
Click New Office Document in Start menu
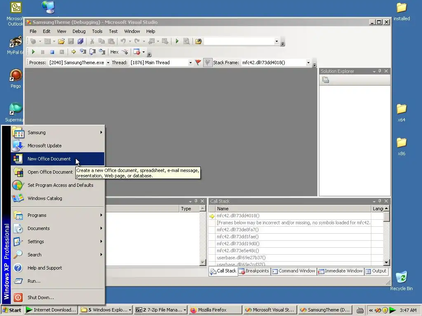[x=57, y=159]
